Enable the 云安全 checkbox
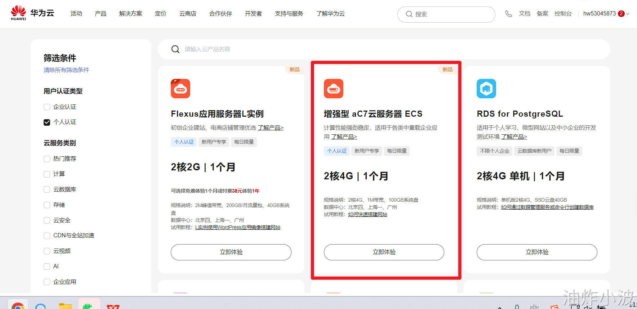Screen dimensions: 637x309 pos(47,220)
